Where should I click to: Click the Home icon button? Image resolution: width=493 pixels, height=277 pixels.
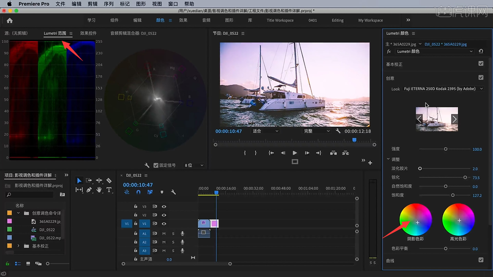click(x=10, y=21)
